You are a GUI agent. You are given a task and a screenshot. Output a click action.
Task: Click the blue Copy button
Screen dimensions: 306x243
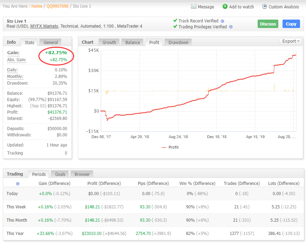291,24
